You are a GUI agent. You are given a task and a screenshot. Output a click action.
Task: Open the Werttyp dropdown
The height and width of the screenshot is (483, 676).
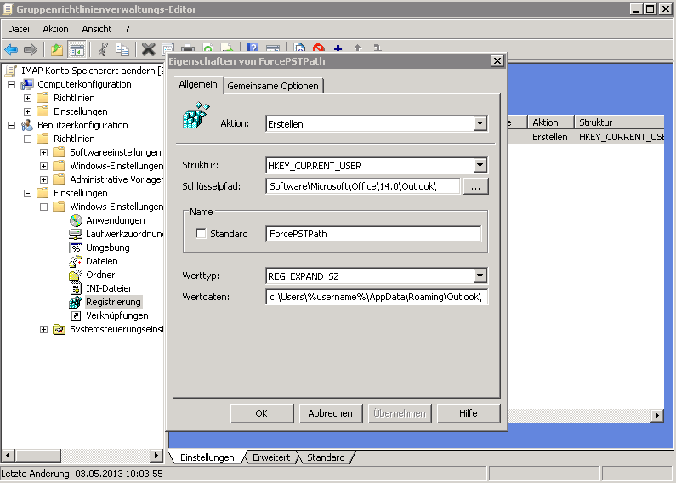480,276
